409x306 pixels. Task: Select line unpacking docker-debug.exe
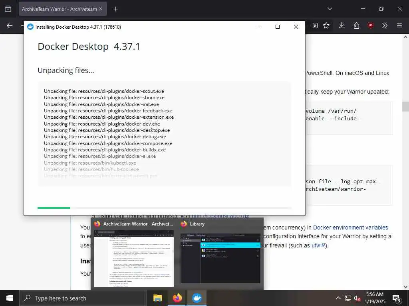105,137
